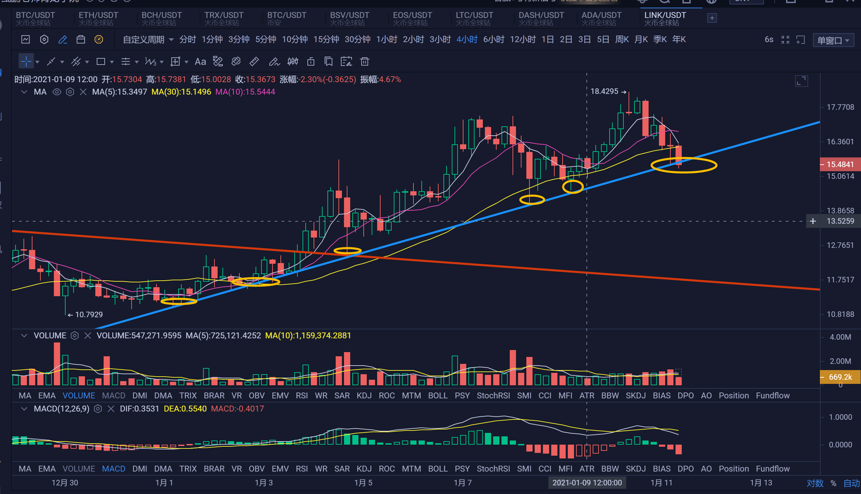Toggle % percentage scale
This screenshot has width=861, height=494.
pyautogui.click(x=833, y=483)
